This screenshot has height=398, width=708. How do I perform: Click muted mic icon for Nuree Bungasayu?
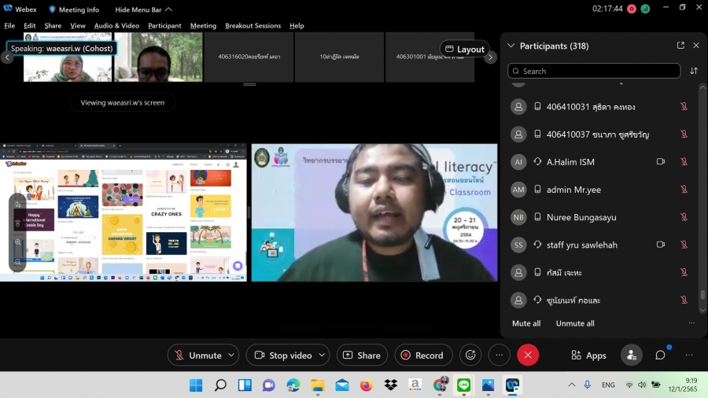(x=684, y=217)
